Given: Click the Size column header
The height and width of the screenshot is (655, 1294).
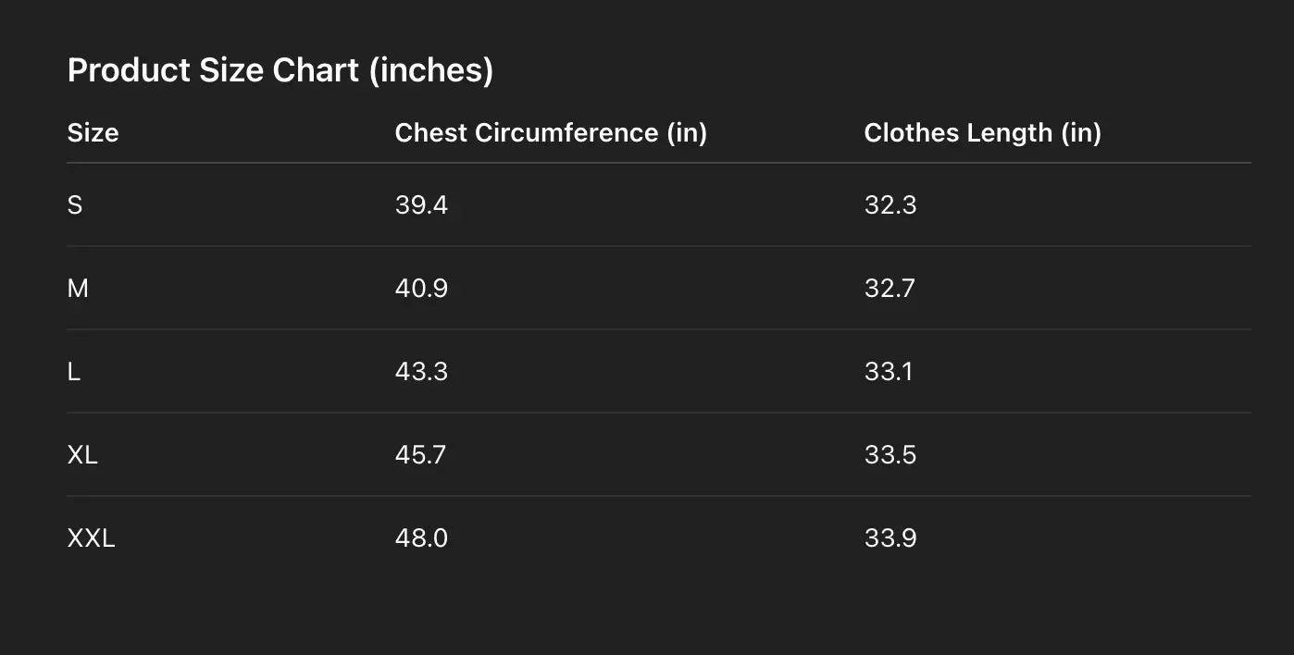Looking at the screenshot, I should [x=93, y=132].
